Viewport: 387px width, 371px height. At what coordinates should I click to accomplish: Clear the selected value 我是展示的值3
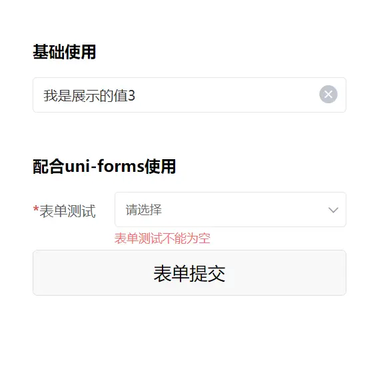pos(328,95)
